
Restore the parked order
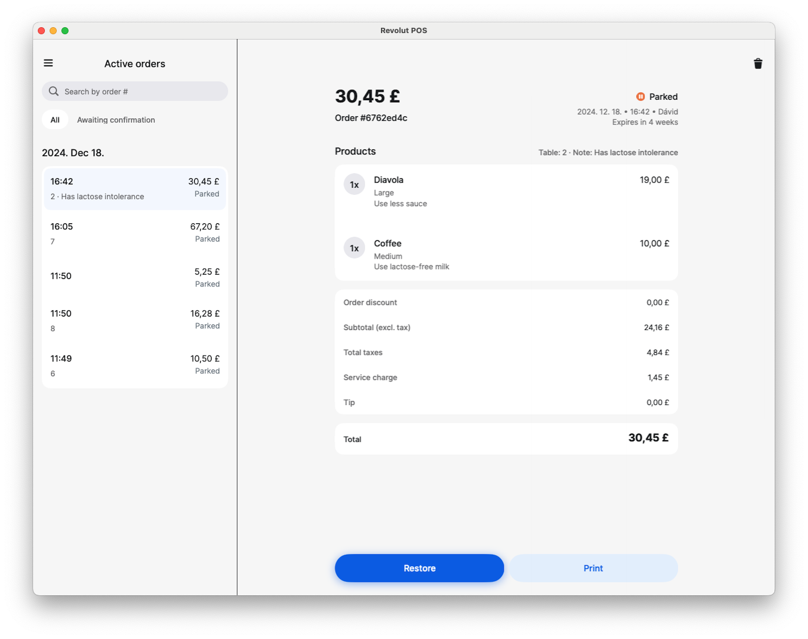[419, 568]
